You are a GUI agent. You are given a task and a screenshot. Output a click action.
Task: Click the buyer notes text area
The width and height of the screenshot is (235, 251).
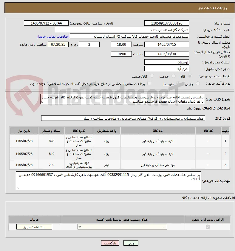point(108,181)
